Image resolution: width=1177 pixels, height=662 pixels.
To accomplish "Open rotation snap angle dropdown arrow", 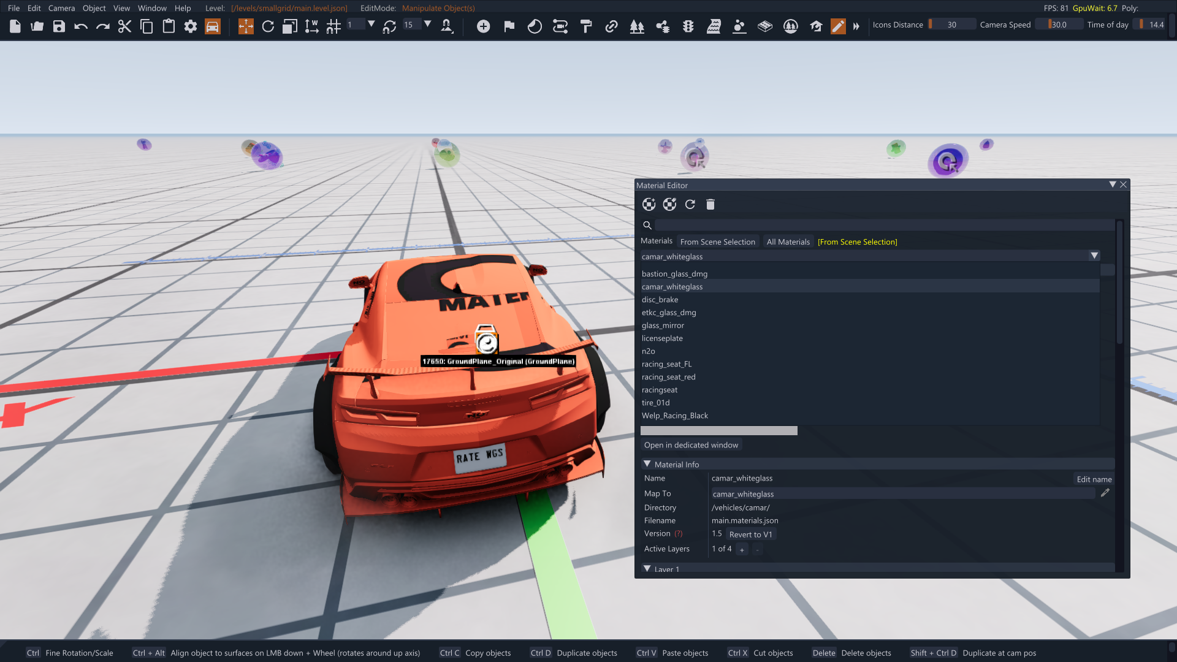I will [428, 25].
